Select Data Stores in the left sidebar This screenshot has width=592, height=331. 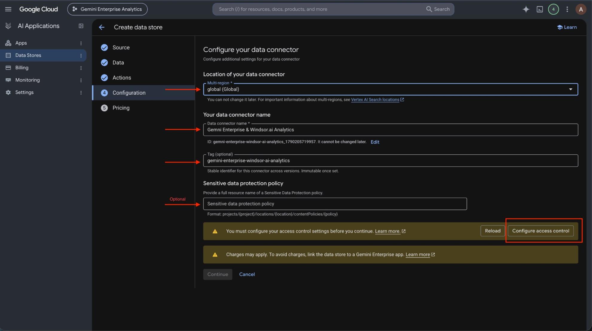click(43, 55)
